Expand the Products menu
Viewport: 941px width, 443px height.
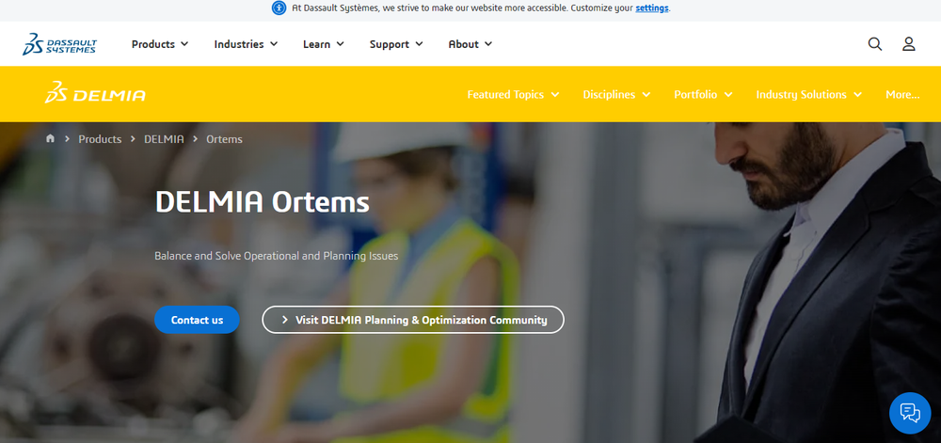pos(160,44)
